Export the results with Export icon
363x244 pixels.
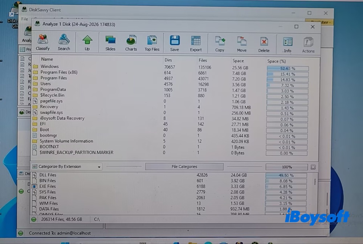pyautogui.click(x=196, y=44)
